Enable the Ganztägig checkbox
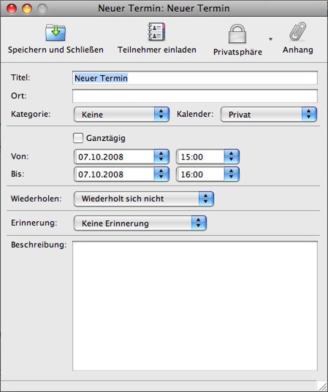 [78, 138]
